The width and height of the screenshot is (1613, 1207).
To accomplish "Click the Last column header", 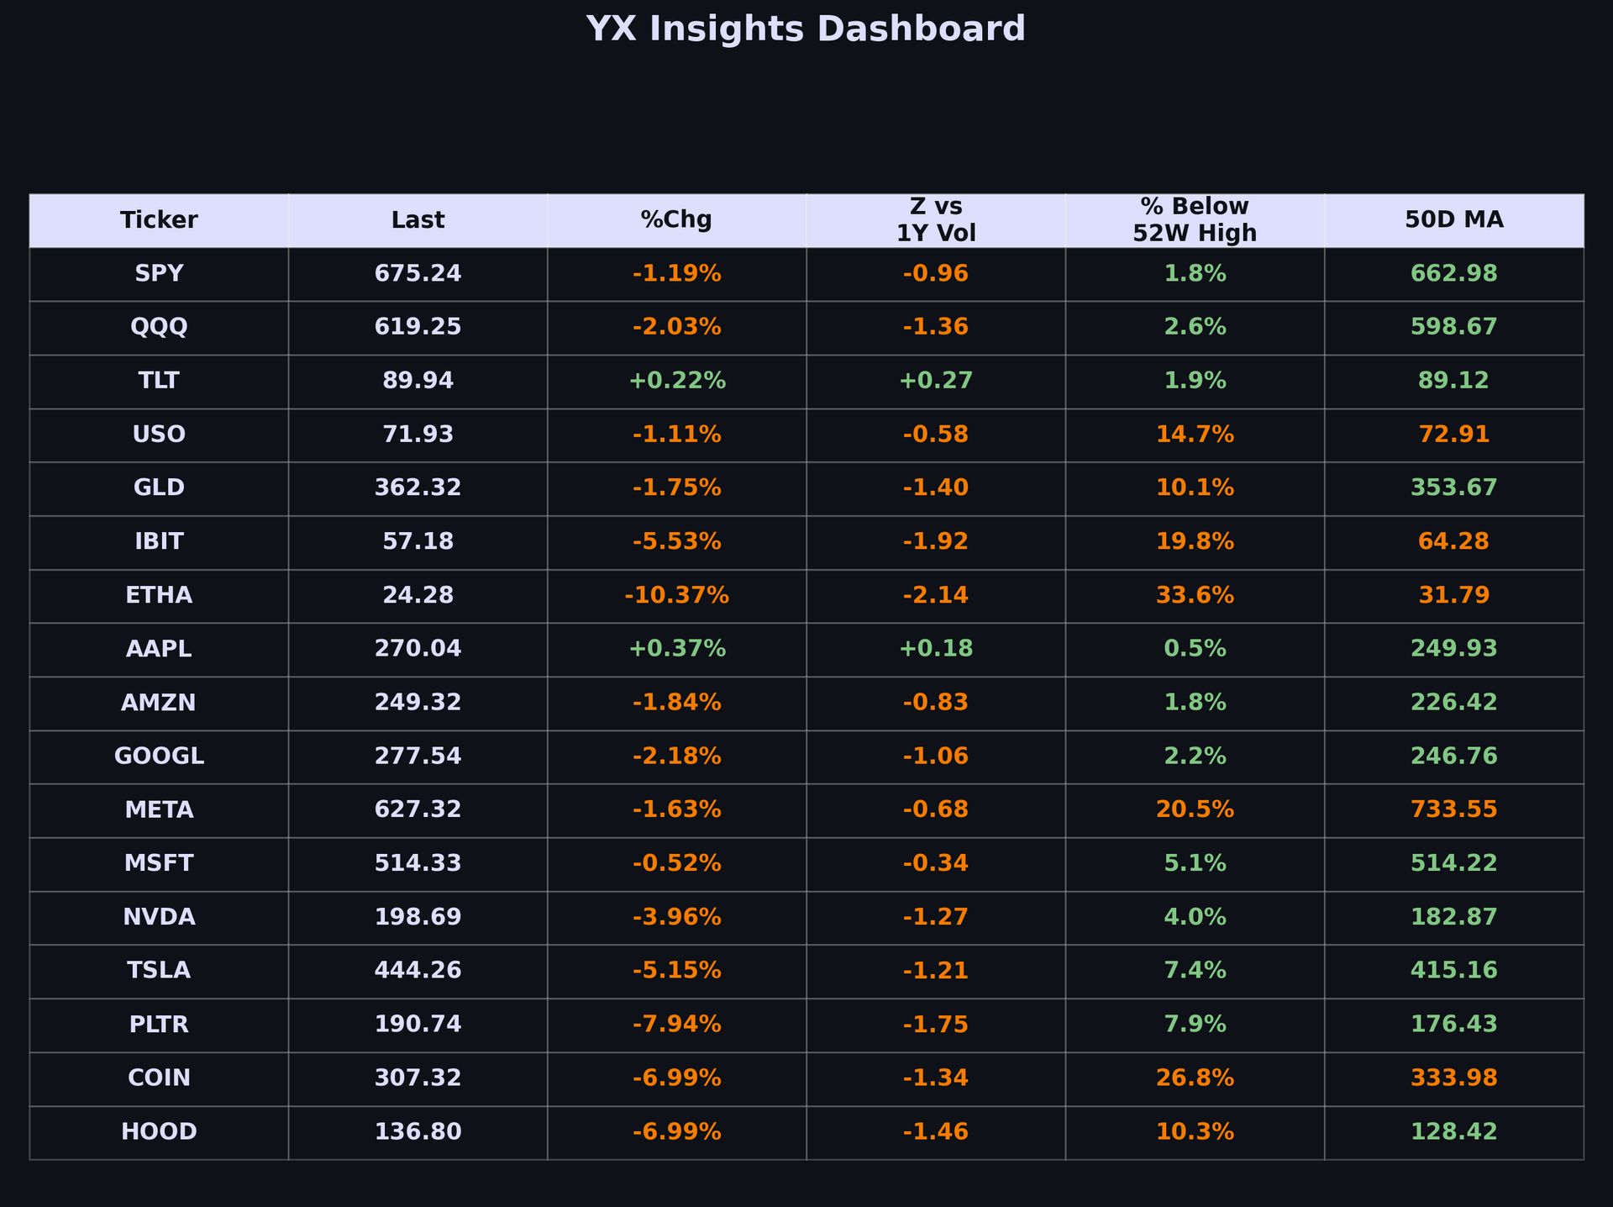I will [x=418, y=220].
